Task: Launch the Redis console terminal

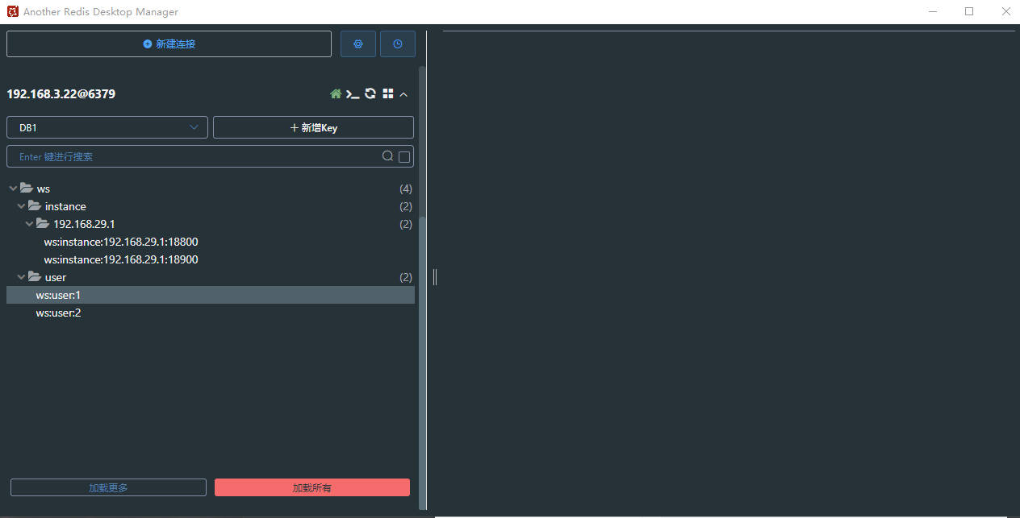Action: 353,93
